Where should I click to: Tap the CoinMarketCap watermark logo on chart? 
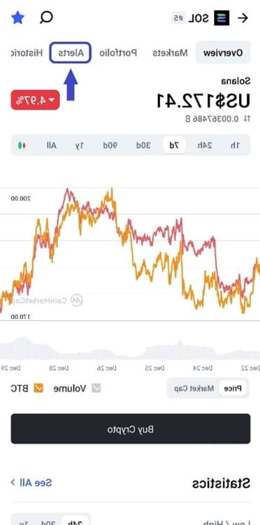coord(78,300)
